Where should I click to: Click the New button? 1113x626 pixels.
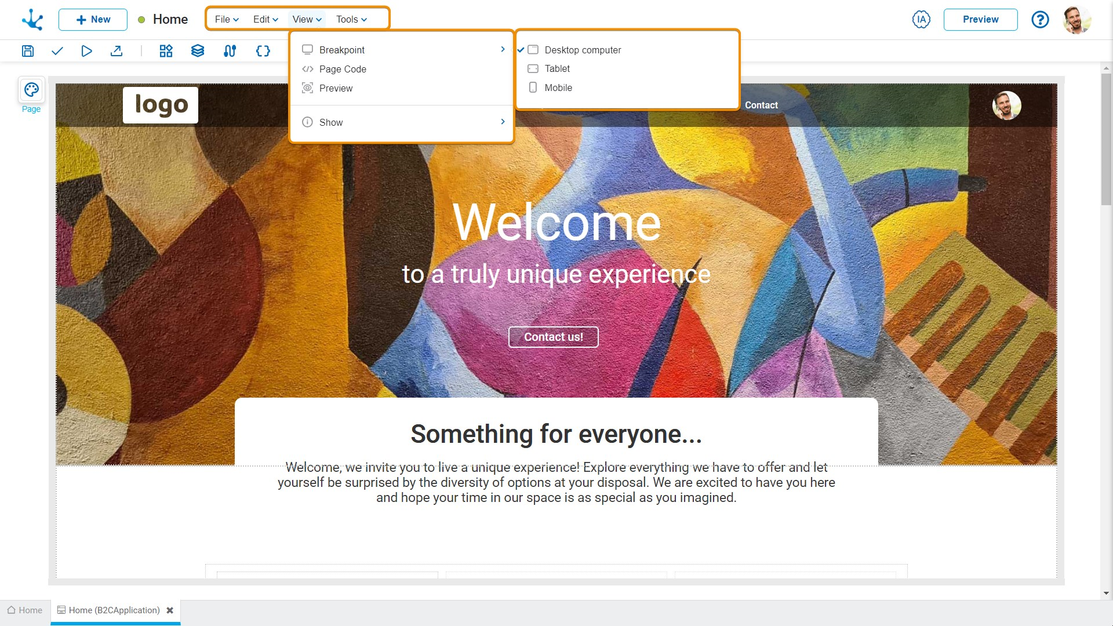[x=93, y=19]
